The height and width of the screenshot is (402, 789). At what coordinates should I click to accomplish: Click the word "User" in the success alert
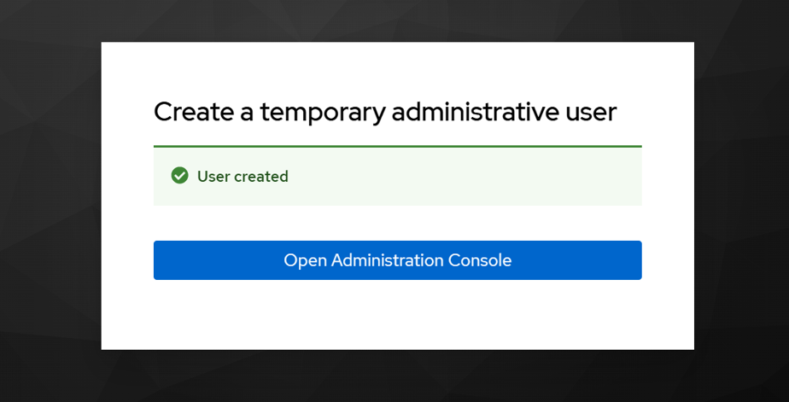213,177
